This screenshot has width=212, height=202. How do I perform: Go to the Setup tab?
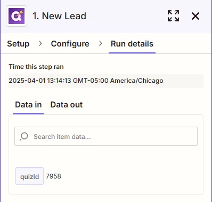click(18, 44)
